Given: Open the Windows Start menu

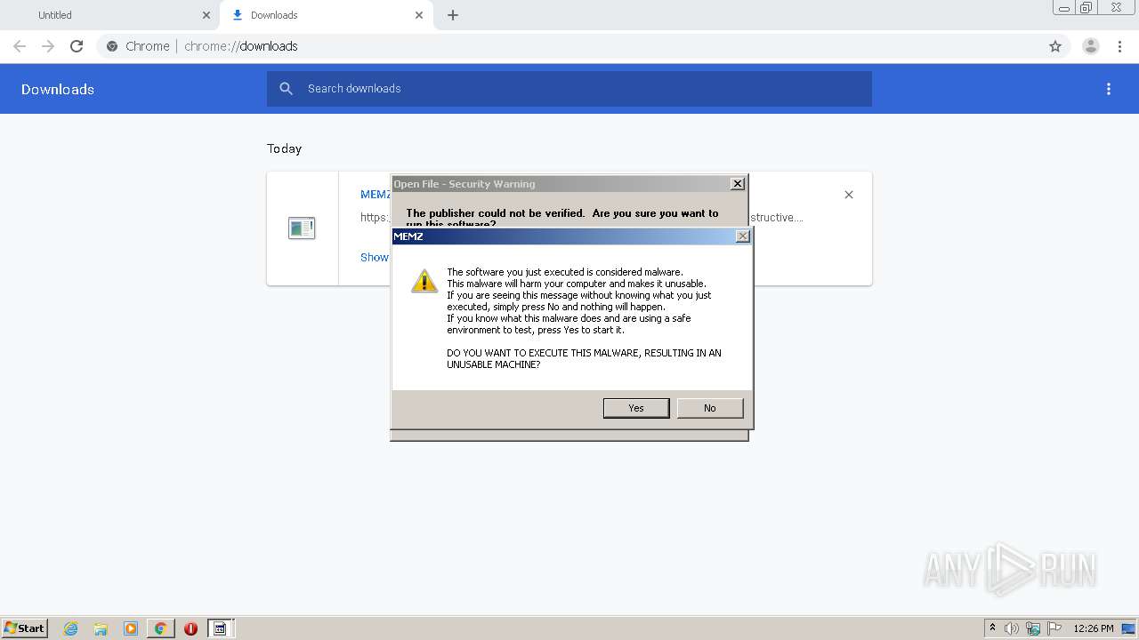Looking at the screenshot, I should pyautogui.click(x=25, y=628).
